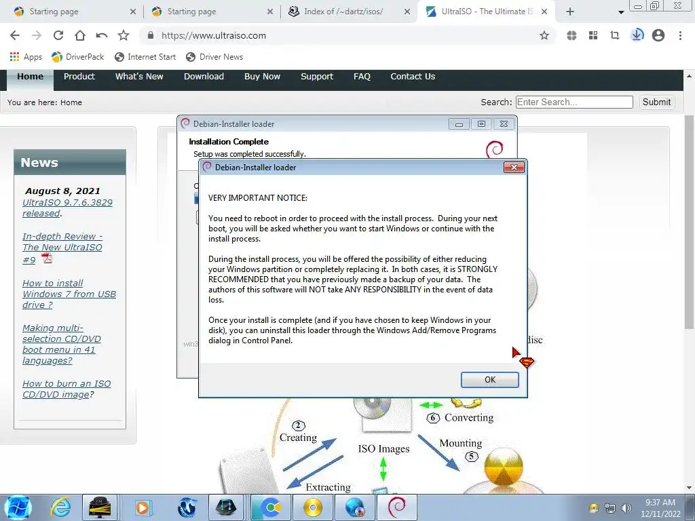Reload the ultraiso.com page
Viewport: 695px width, 521px height.
click(x=58, y=35)
